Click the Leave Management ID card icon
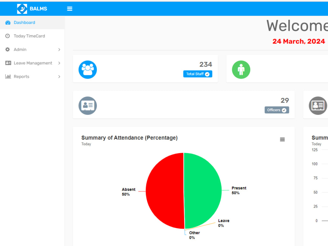The image size is (328, 246). [x=8, y=63]
